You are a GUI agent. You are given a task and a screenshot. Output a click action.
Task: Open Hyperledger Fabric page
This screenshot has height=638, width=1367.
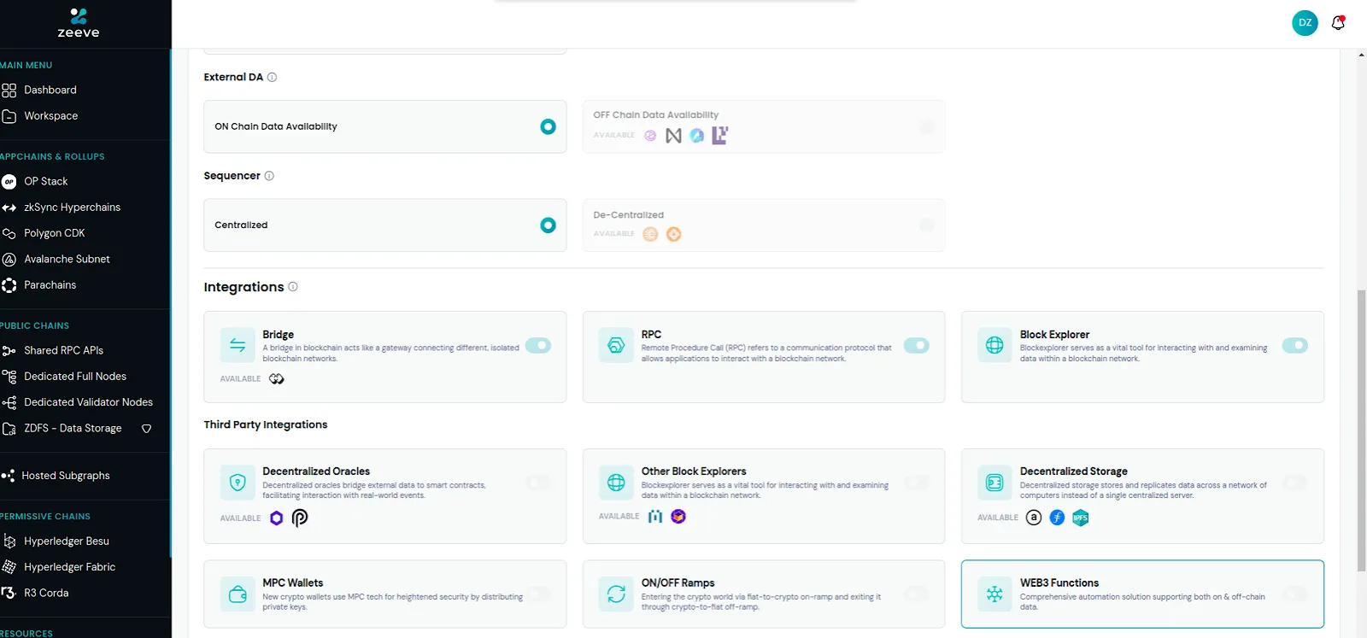click(69, 567)
